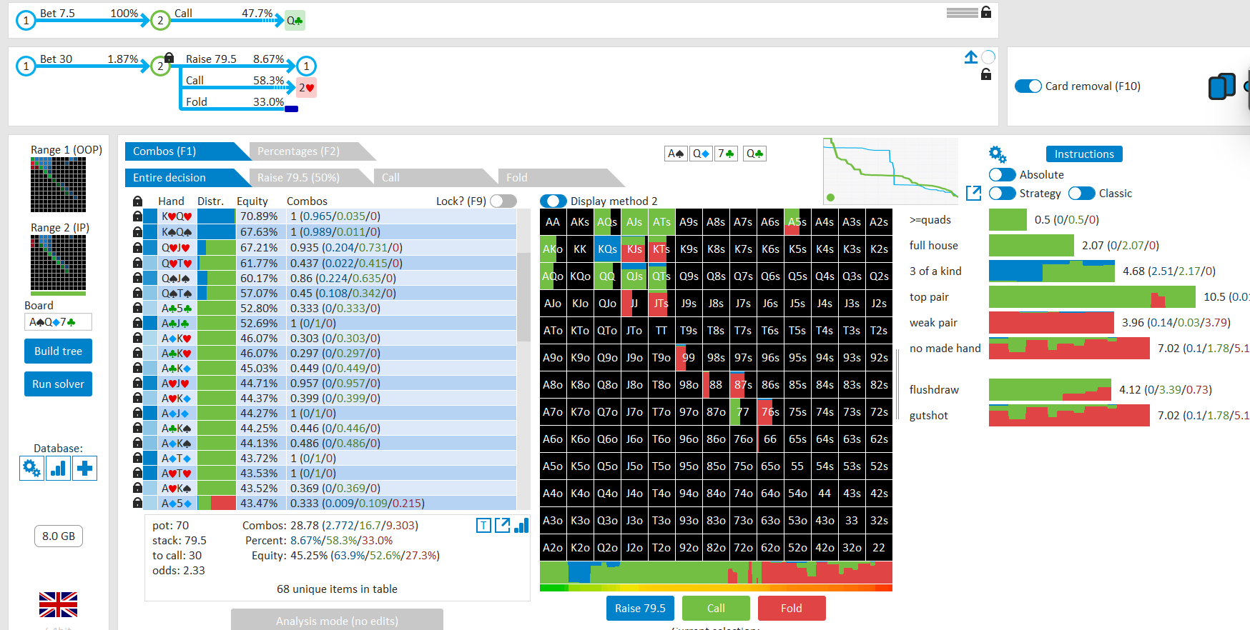
Task: Select the grey Fold tab
Action: [x=560, y=178]
